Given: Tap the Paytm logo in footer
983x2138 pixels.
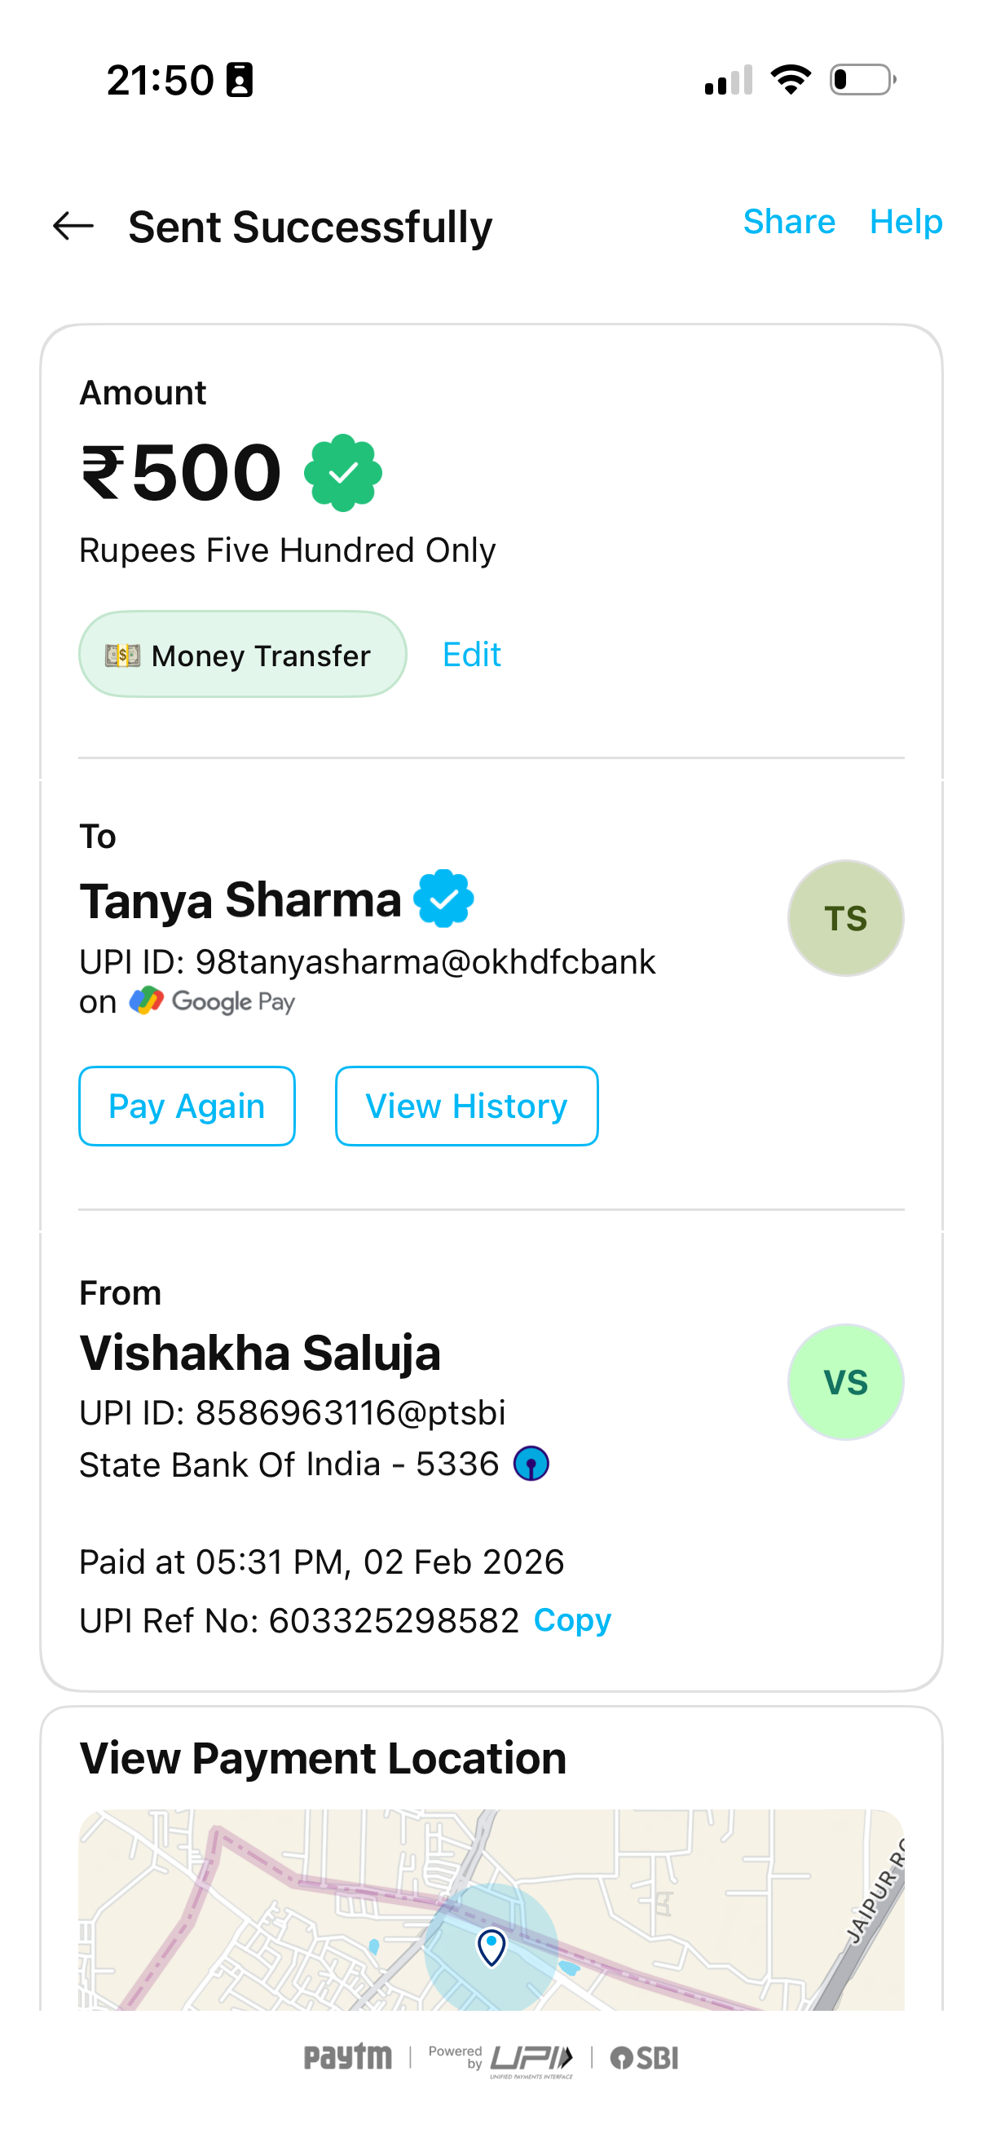Looking at the screenshot, I should [347, 2057].
